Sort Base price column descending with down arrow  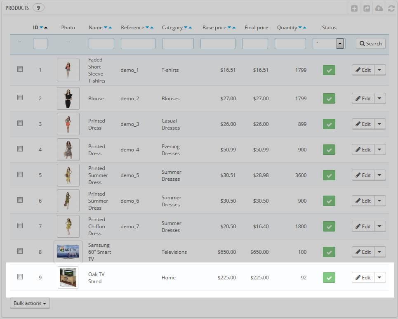coord(229,28)
